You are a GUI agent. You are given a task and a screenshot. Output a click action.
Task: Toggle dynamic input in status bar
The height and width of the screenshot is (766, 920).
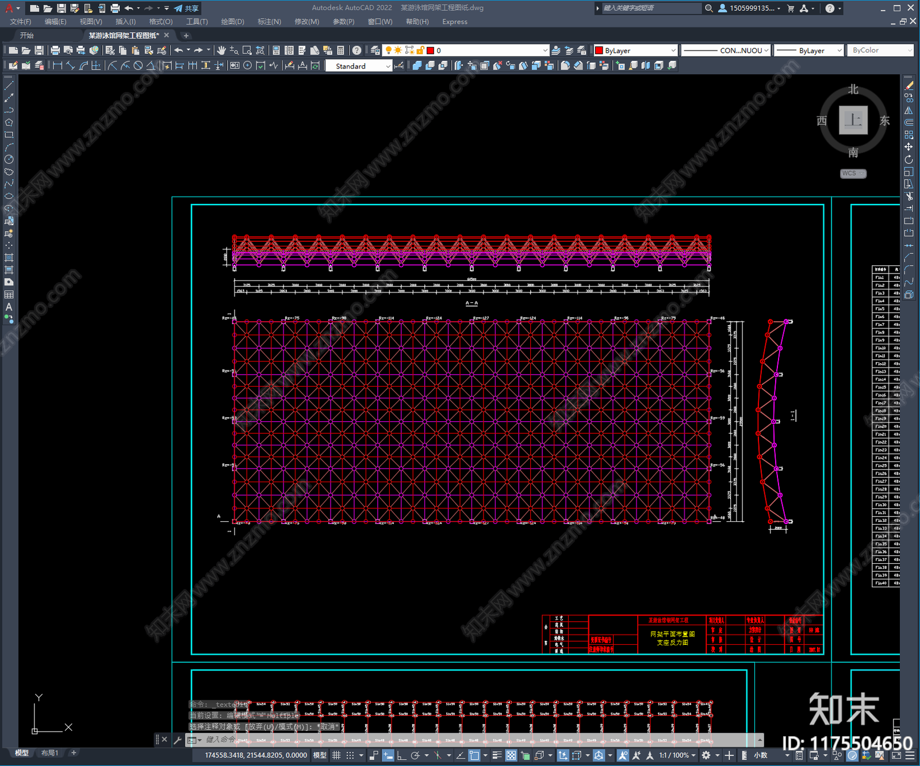(388, 755)
